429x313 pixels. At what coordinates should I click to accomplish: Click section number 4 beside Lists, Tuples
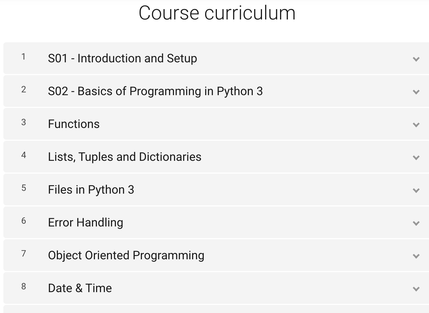pos(24,155)
